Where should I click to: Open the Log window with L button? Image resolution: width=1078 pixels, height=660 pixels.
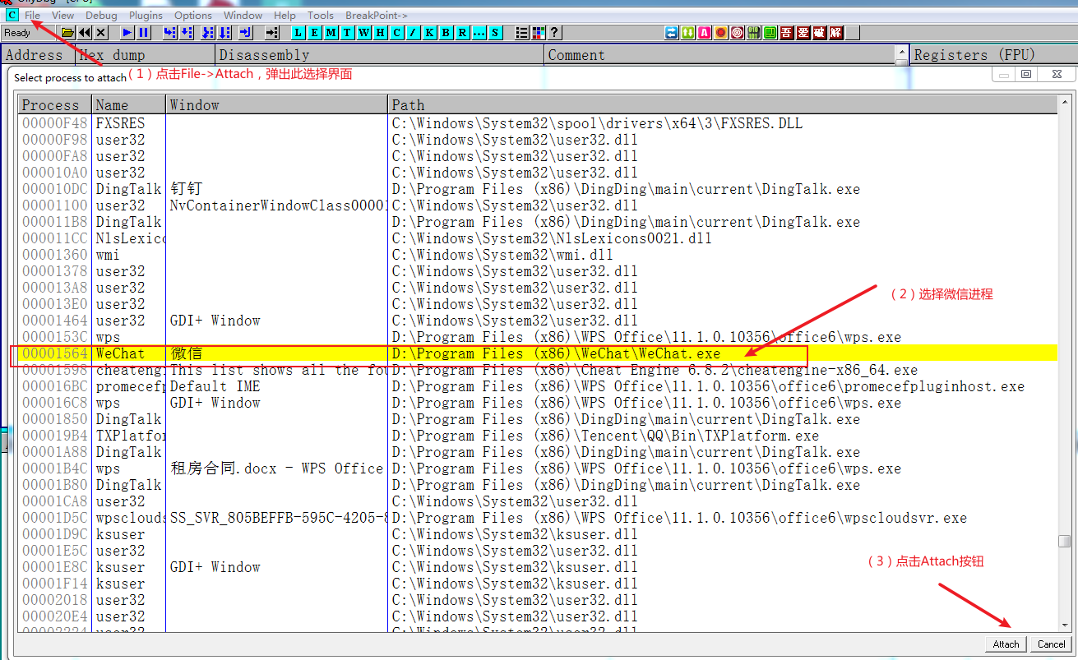point(298,33)
